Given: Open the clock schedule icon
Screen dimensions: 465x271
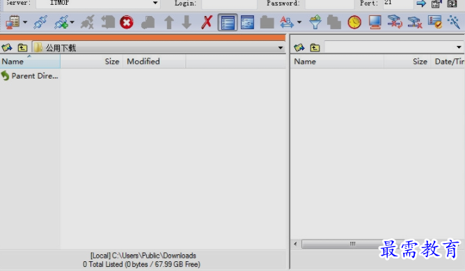Looking at the screenshot, I should (354, 22).
